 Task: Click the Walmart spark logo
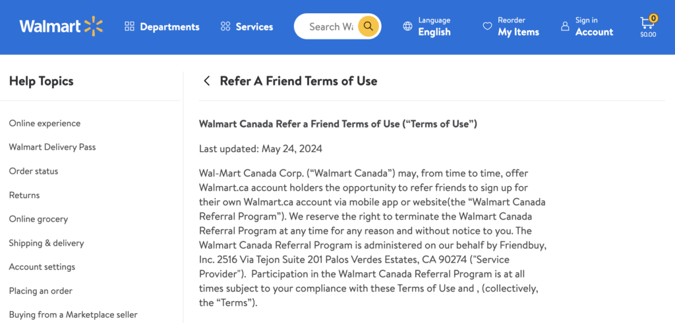point(93,26)
